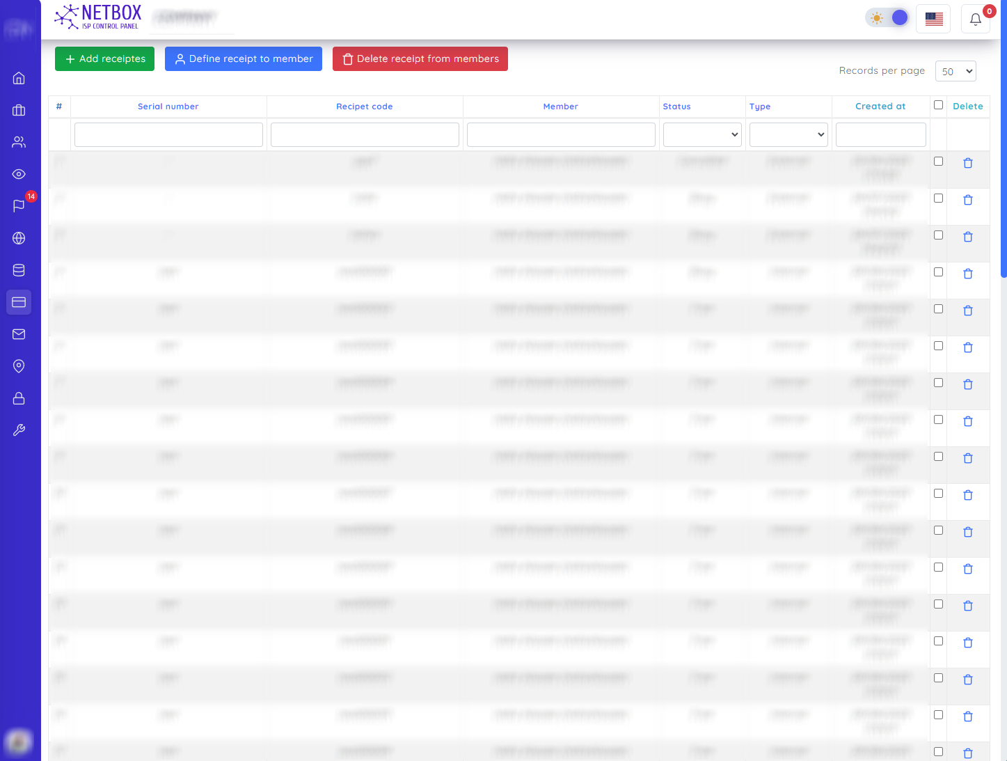Tick the first row's checkbox
This screenshot has height=761, width=1007.
(938, 162)
